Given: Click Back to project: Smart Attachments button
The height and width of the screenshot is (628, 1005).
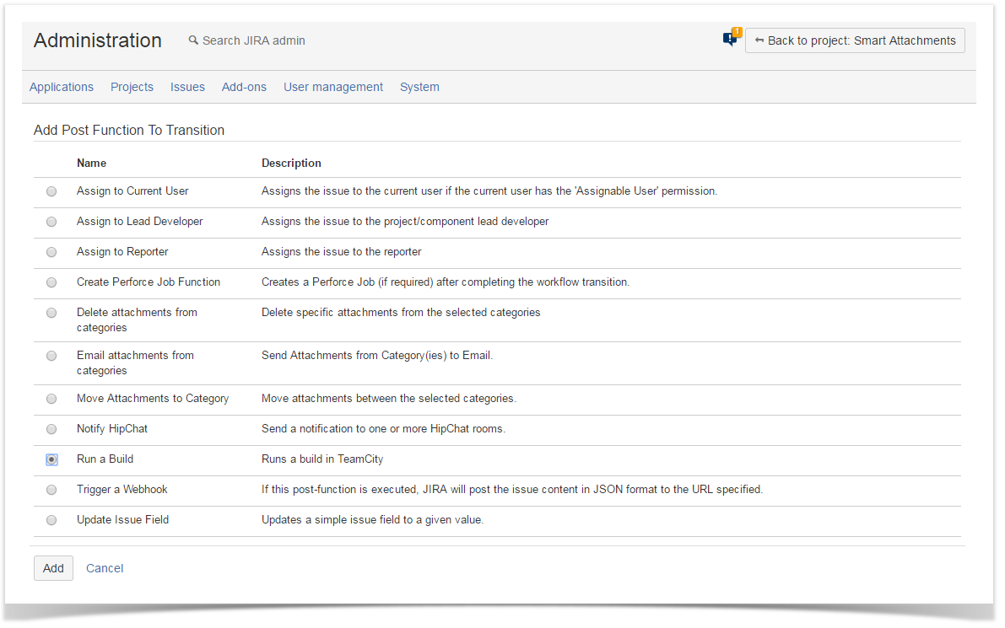Looking at the screenshot, I should (x=855, y=40).
